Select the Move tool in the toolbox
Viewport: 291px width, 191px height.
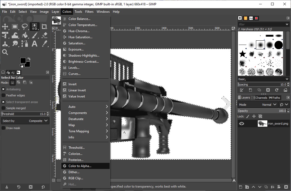(5, 27)
